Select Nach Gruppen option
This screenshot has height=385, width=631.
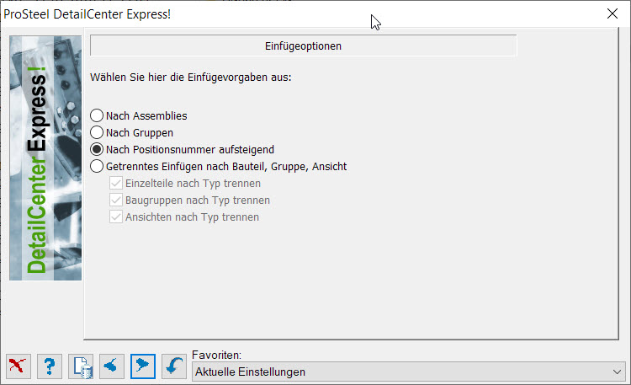[97, 132]
